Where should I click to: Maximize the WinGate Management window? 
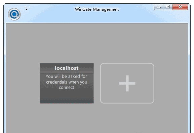[x=168, y=7]
